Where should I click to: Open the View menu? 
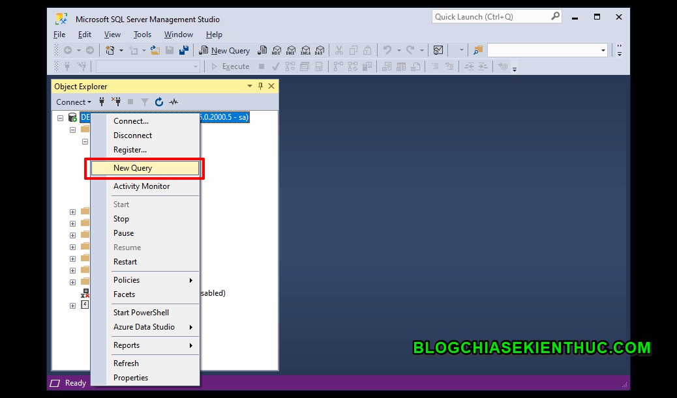(x=112, y=35)
